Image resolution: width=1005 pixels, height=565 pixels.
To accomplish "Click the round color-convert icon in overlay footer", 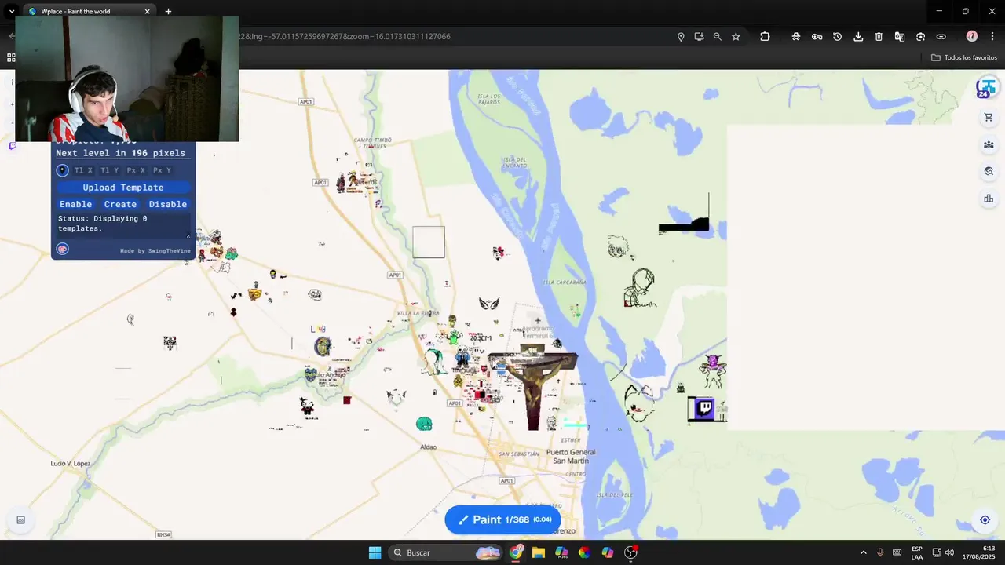I will (63, 249).
